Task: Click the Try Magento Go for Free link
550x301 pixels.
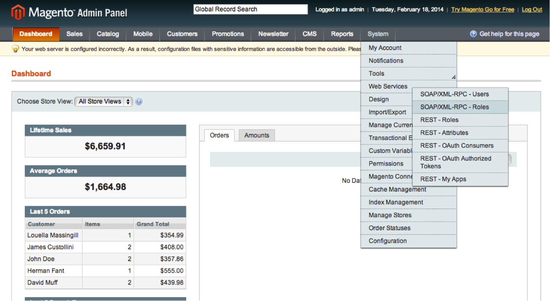Action: [x=483, y=10]
